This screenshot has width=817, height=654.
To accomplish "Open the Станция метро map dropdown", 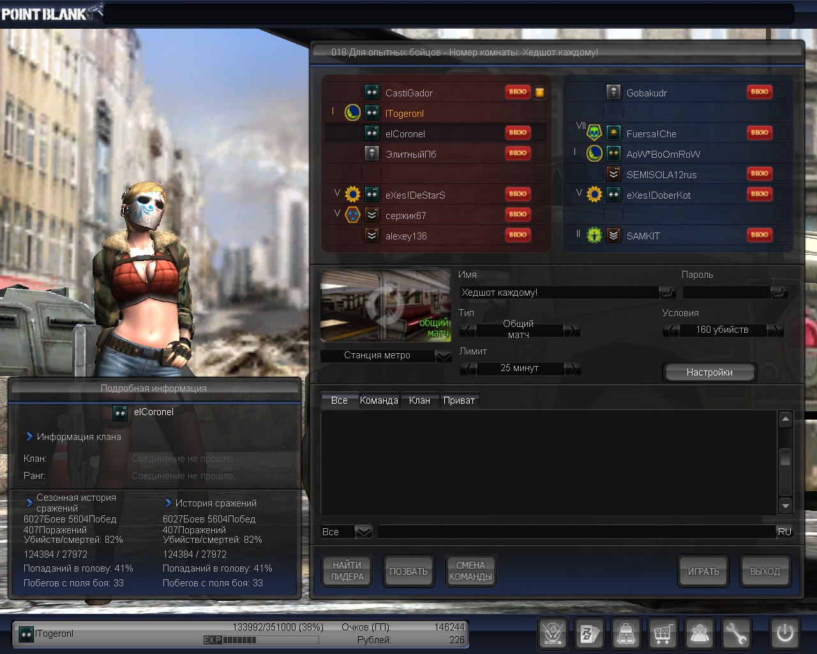I will [444, 356].
